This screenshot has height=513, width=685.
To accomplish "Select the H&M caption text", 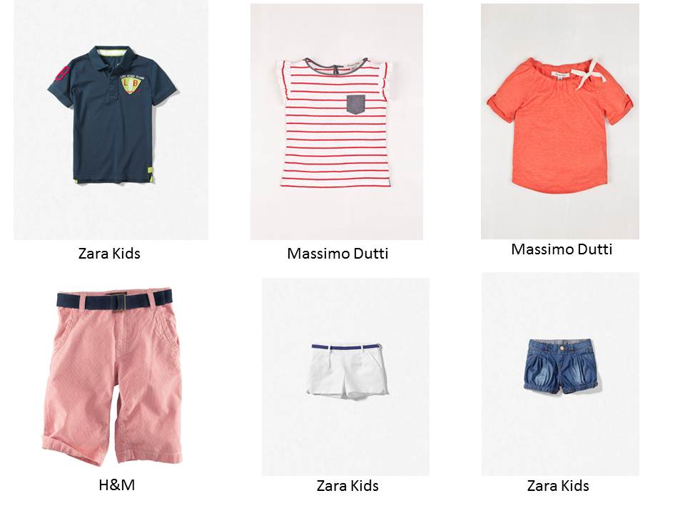I will tap(116, 484).
